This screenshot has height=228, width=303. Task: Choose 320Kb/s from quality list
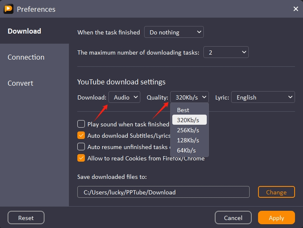click(x=188, y=120)
